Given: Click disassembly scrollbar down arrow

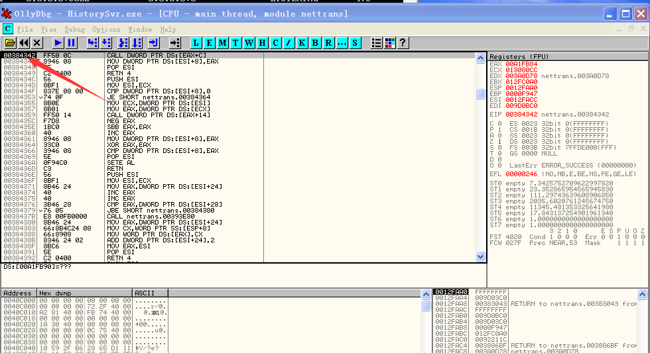Looking at the screenshot, I should [480, 256].
